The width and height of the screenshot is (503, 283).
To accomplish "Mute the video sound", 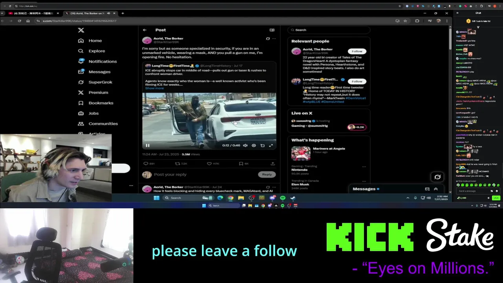I will [245, 145].
